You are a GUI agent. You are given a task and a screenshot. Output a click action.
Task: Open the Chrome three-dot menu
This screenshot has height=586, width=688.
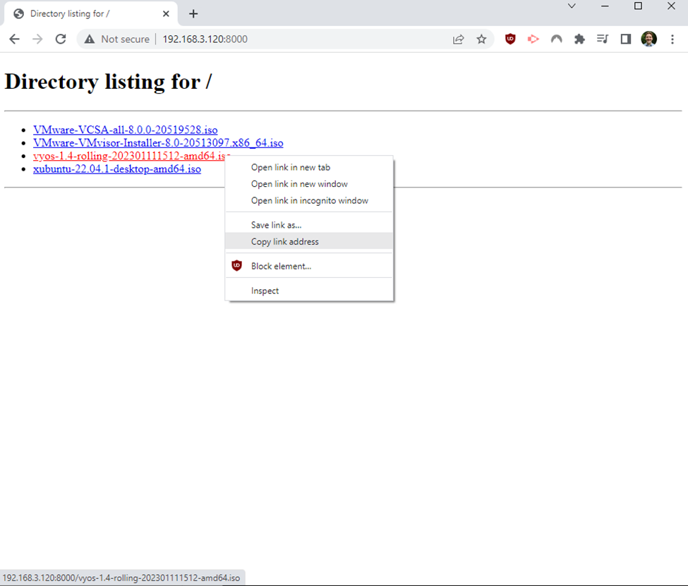pos(672,39)
